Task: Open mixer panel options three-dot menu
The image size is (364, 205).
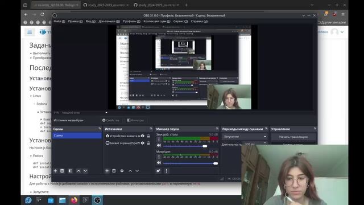Action: 167,171
